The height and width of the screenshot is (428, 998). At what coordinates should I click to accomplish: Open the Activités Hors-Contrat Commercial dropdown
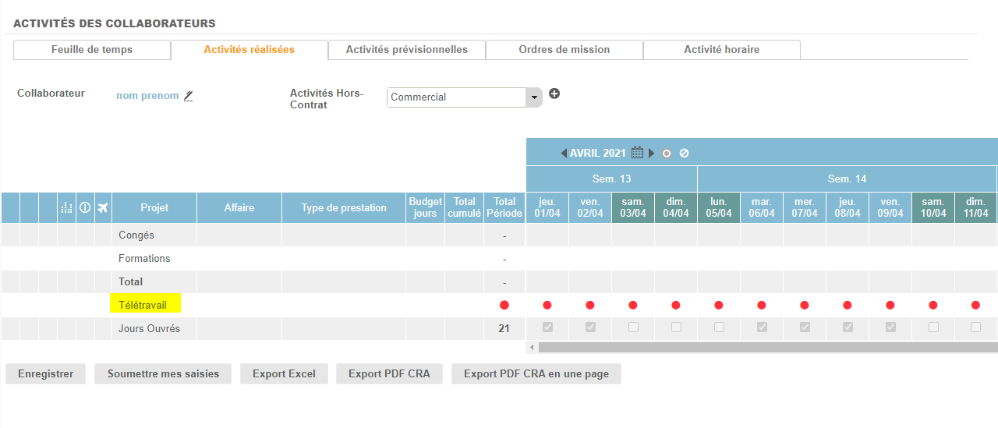click(x=464, y=97)
